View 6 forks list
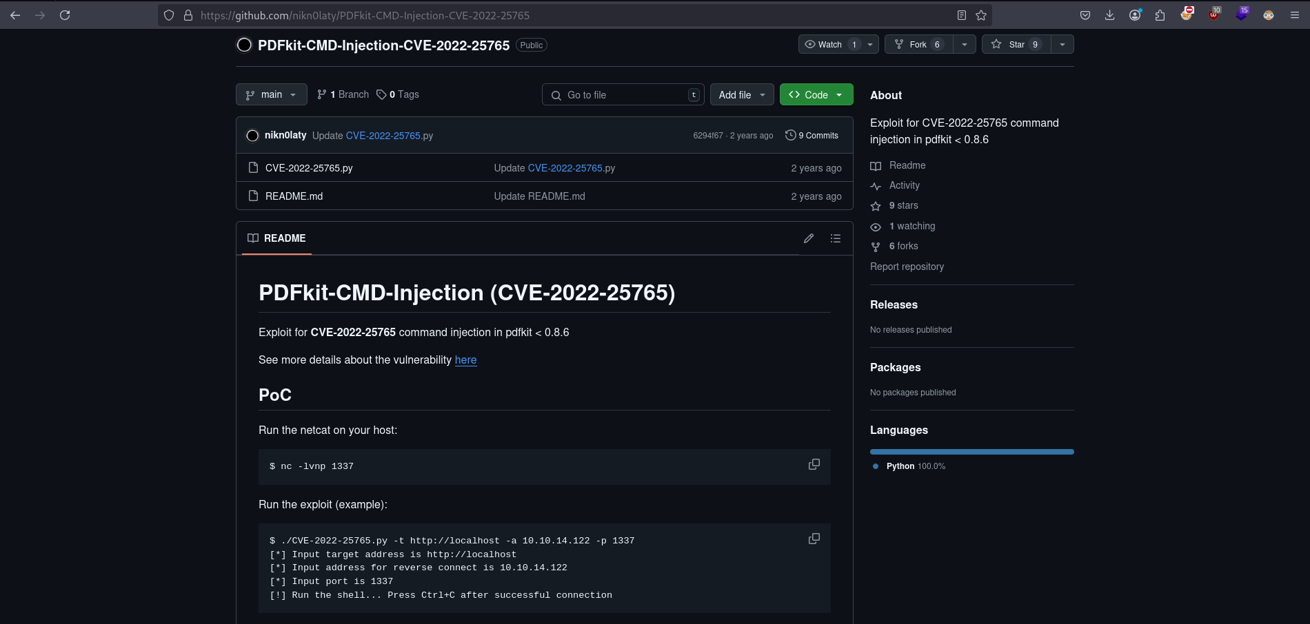Viewport: 1310px width, 624px height. tap(903, 246)
